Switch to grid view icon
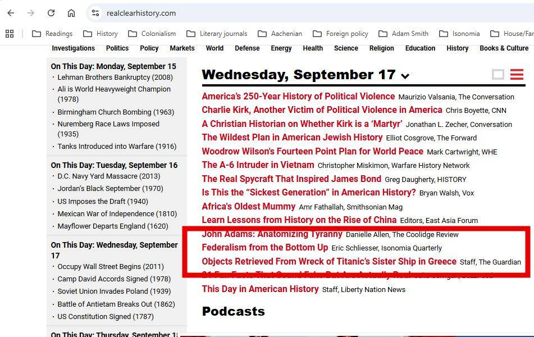The image size is (534, 337). pyautogui.click(x=498, y=74)
